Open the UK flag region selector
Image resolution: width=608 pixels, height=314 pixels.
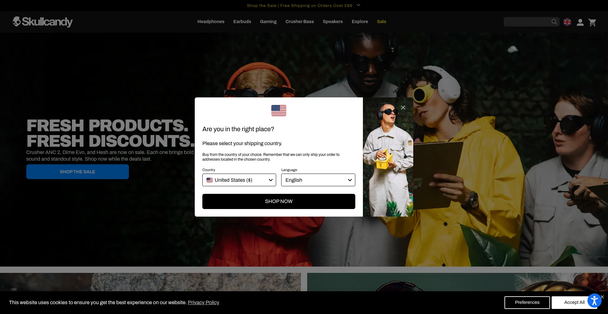coord(567,22)
